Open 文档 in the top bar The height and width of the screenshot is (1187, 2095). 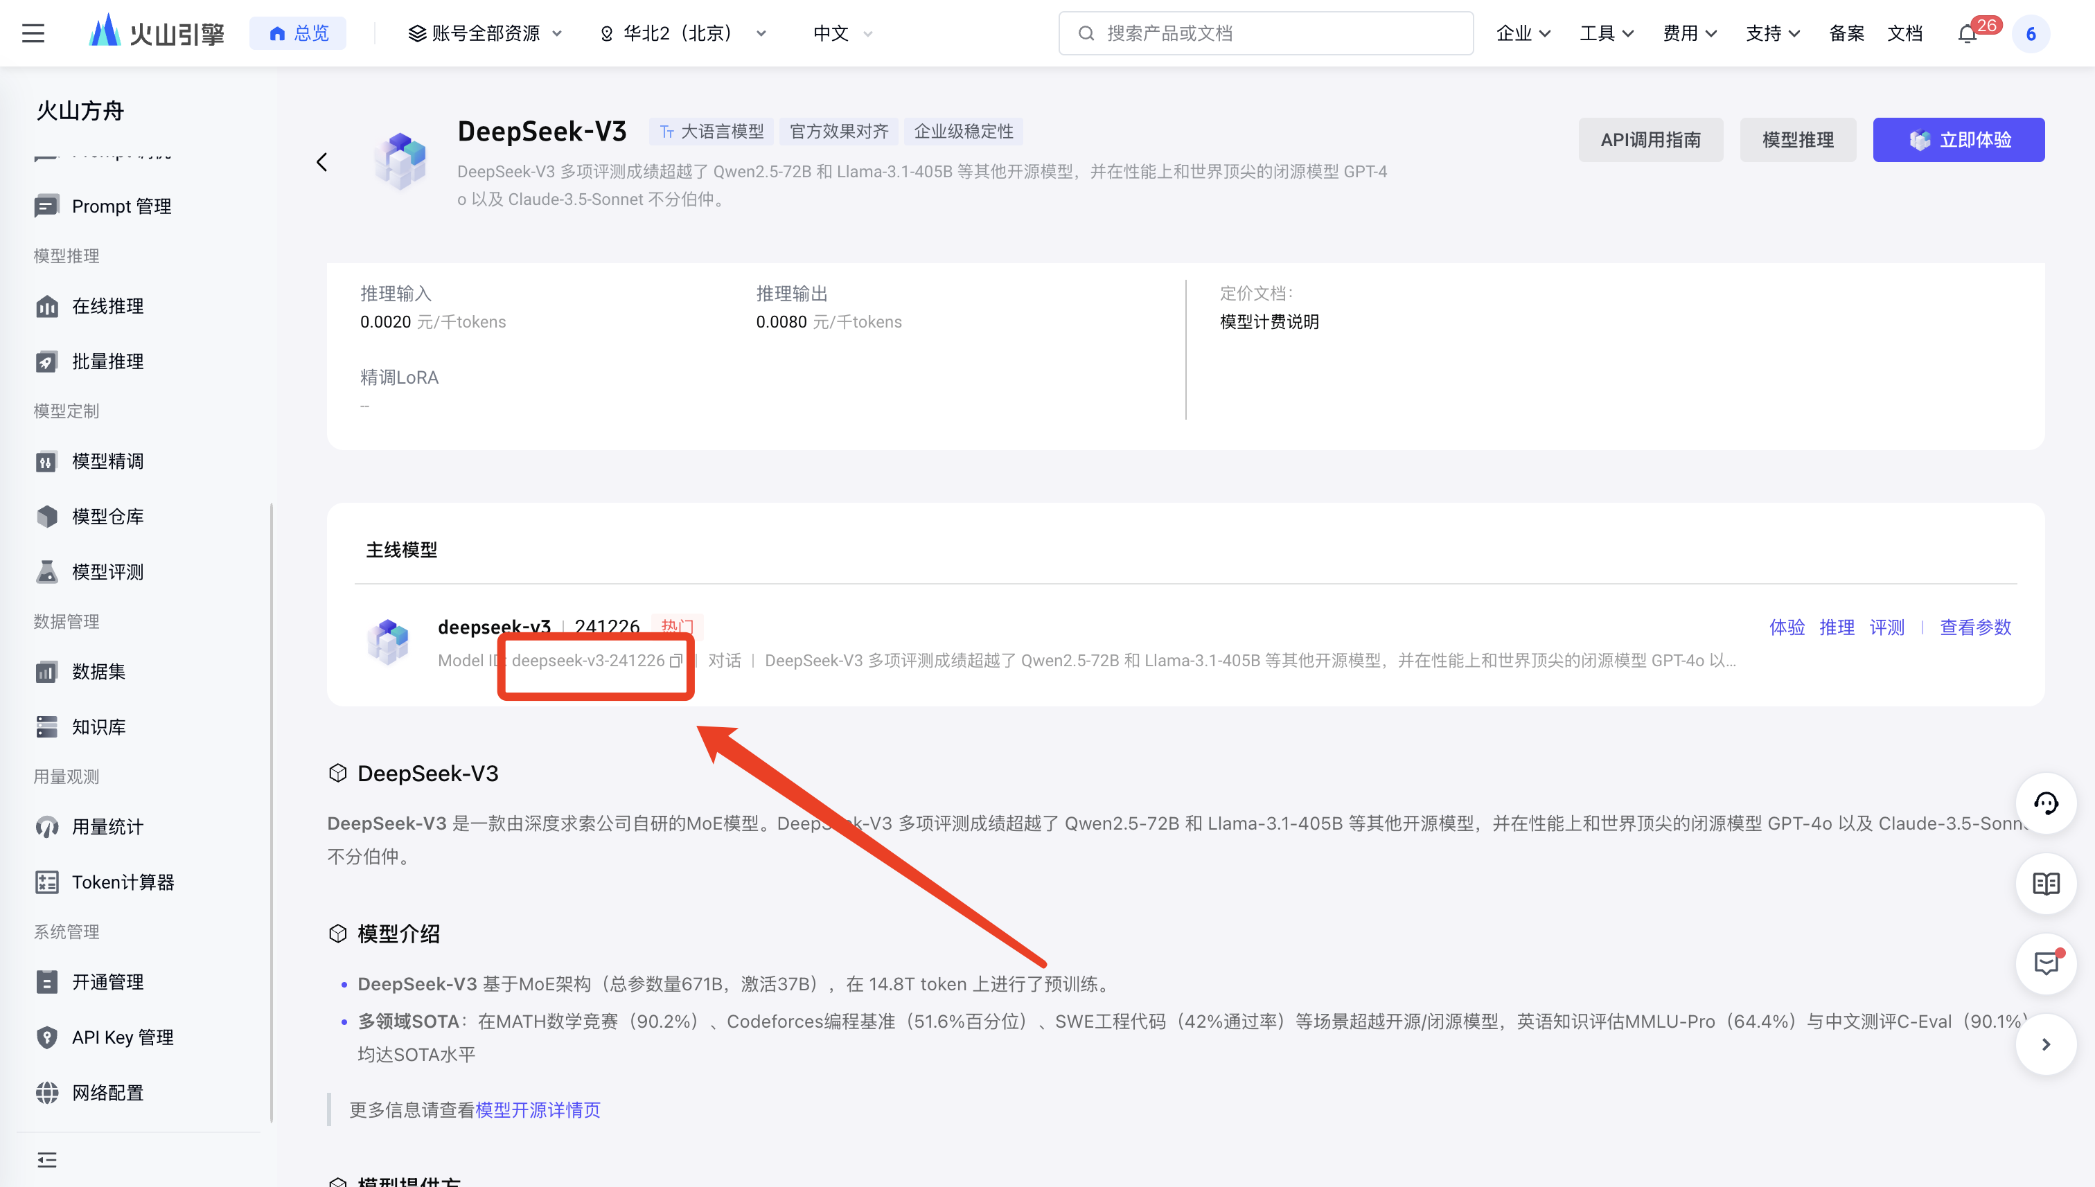pyautogui.click(x=1905, y=33)
